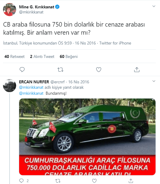
Task: Reply to ERCAN NURFER's tweet
Action: tap(22, 181)
